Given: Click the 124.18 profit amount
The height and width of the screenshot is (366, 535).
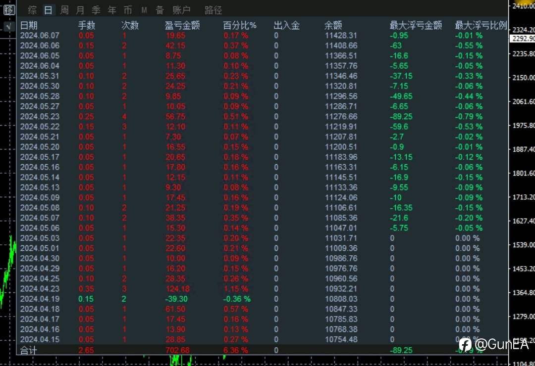Looking at the screenshot, I should [x=177, y=289].
